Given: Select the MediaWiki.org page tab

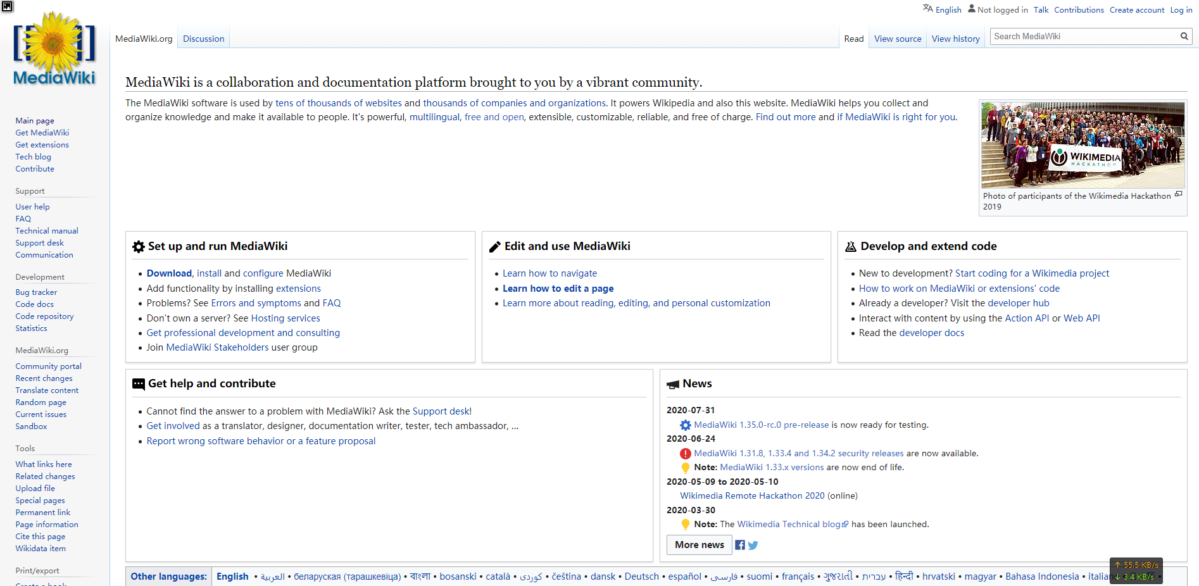Looking at the screenshot, I should coord(144,39).
